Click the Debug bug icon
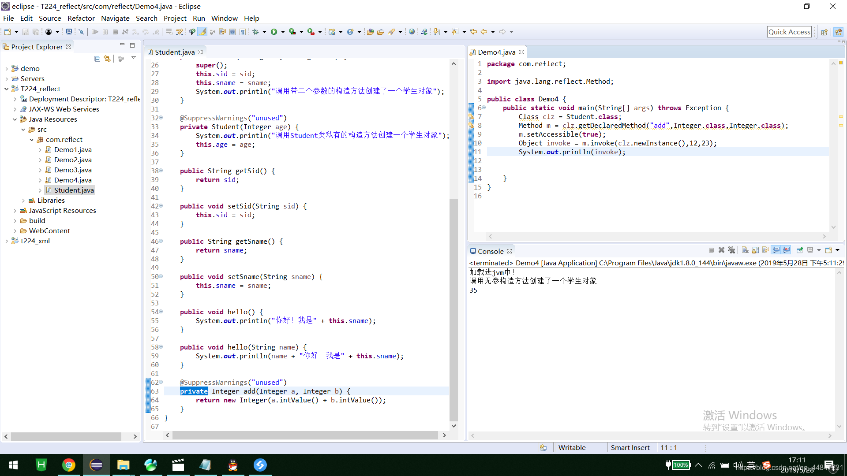The width and height of the screenshot is (847, 476). (255, 32)
